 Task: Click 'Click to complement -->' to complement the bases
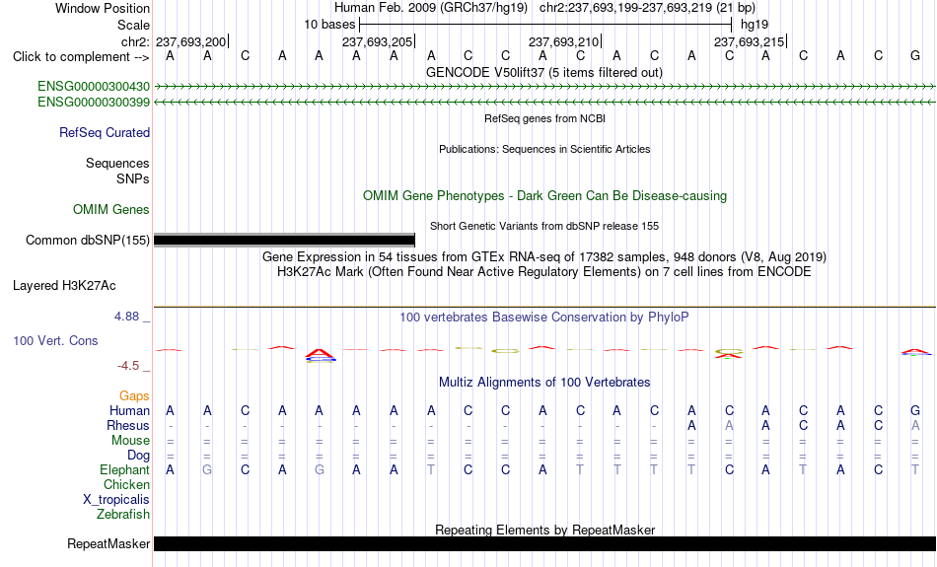tap(81, 57)
